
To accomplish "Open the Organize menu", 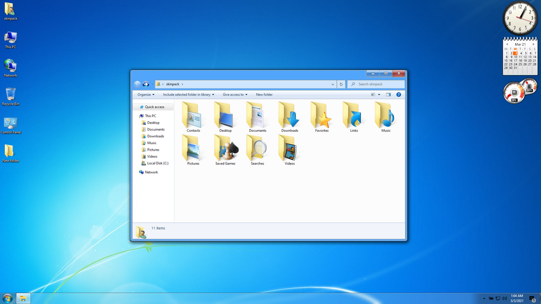I will pos(145,95).
